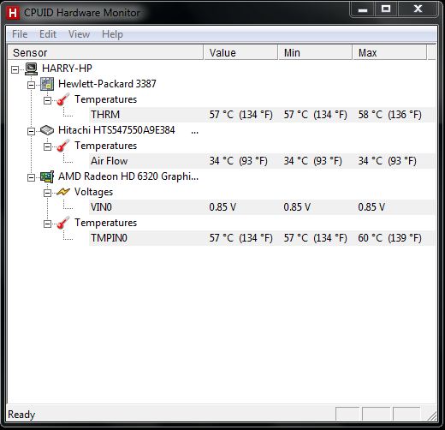
Task: Click Air Flow current value 34 °C (93 °F)
Action: tap(238, 161)
